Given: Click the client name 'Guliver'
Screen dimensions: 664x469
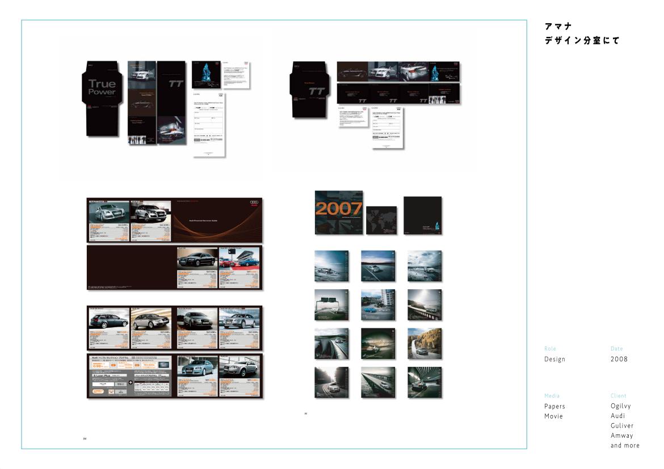Looking at the screenshot, I should point(622,426).
